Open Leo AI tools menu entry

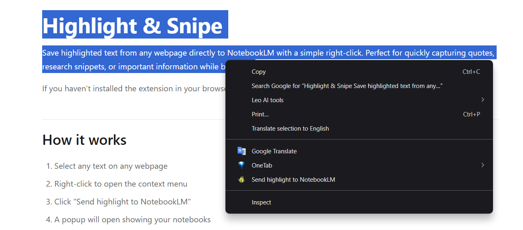(359, 100)
